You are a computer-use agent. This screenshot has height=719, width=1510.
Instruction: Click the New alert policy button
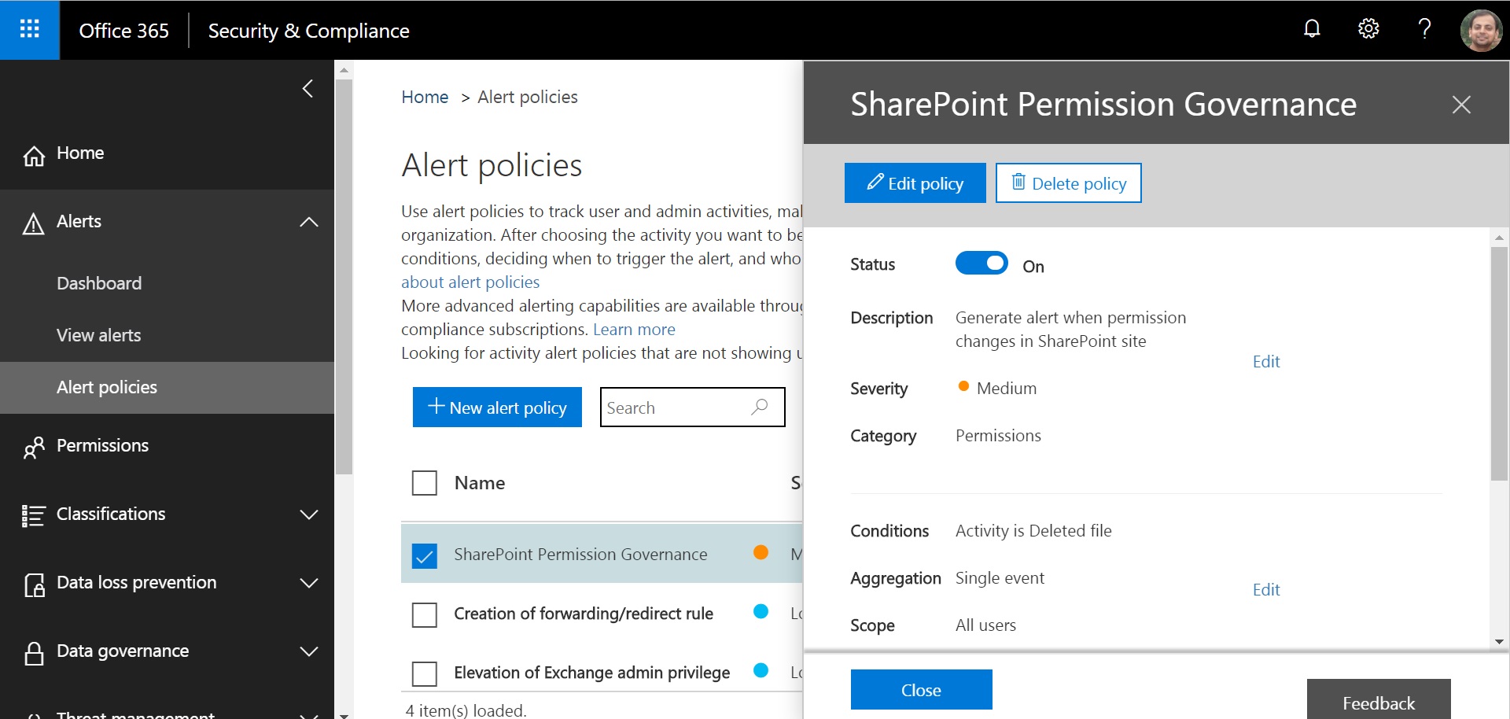pyautogui.click(x=497, y=407)
